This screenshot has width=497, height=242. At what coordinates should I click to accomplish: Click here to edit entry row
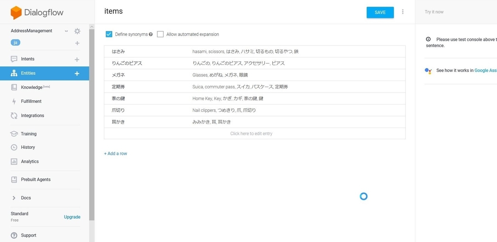[255, 133]
